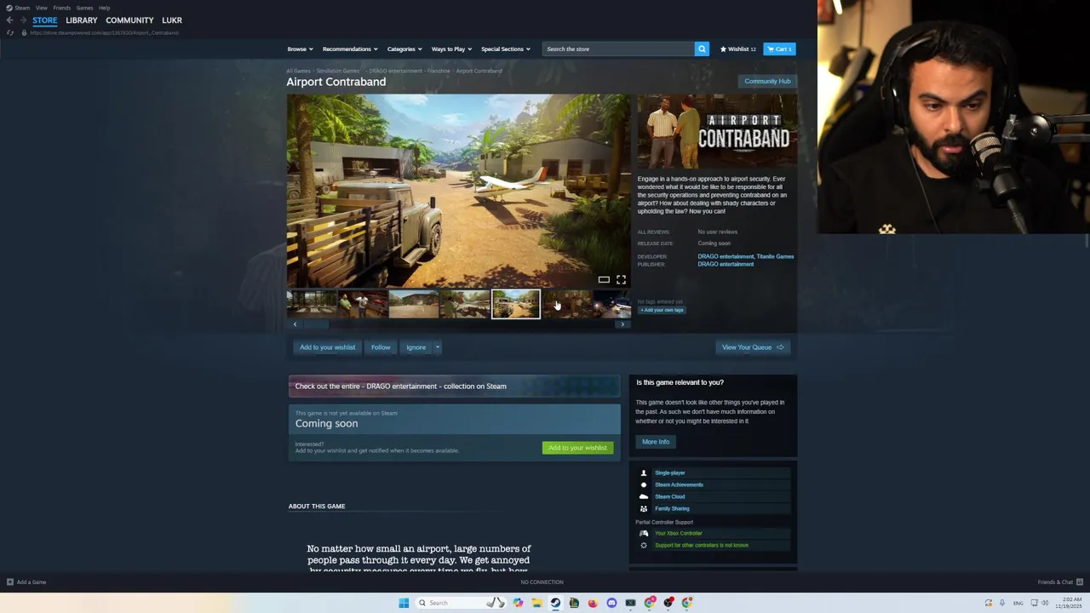
Task: Click the screenshot strip scrollbar handle
Action: coord(316,324)
